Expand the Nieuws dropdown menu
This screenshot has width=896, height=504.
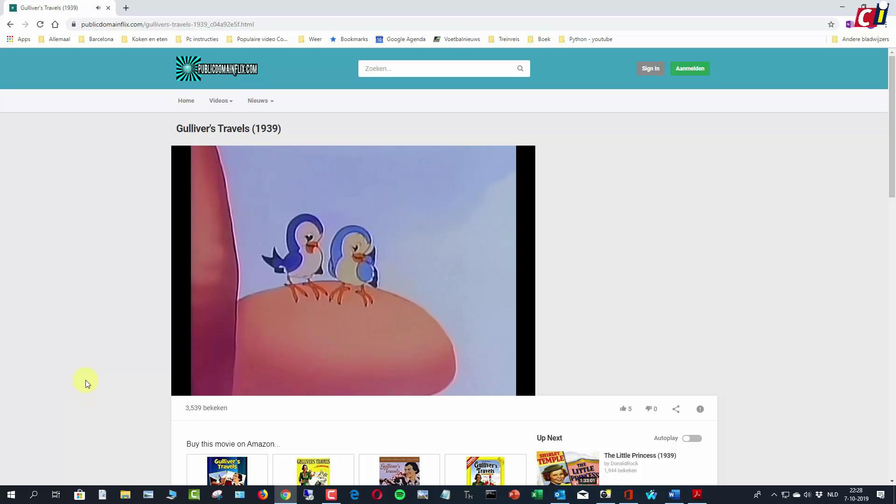[x=260, y=101]
